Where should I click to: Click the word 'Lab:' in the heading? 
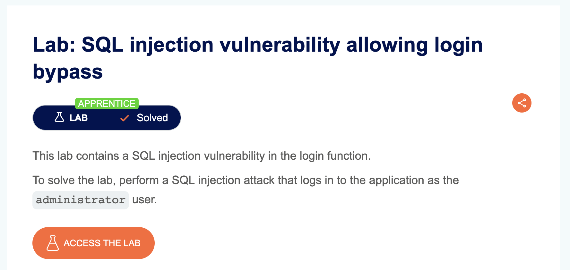54,44
